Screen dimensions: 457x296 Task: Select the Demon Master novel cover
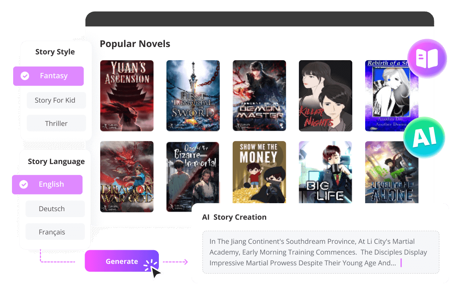pyautogui.click(x=259, y=96)
